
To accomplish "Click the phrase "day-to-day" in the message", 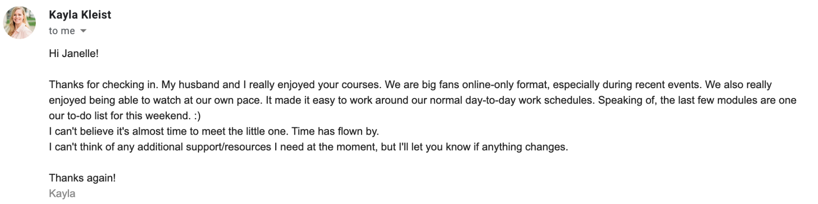I will pyautogui.click(x=490, y=101).
